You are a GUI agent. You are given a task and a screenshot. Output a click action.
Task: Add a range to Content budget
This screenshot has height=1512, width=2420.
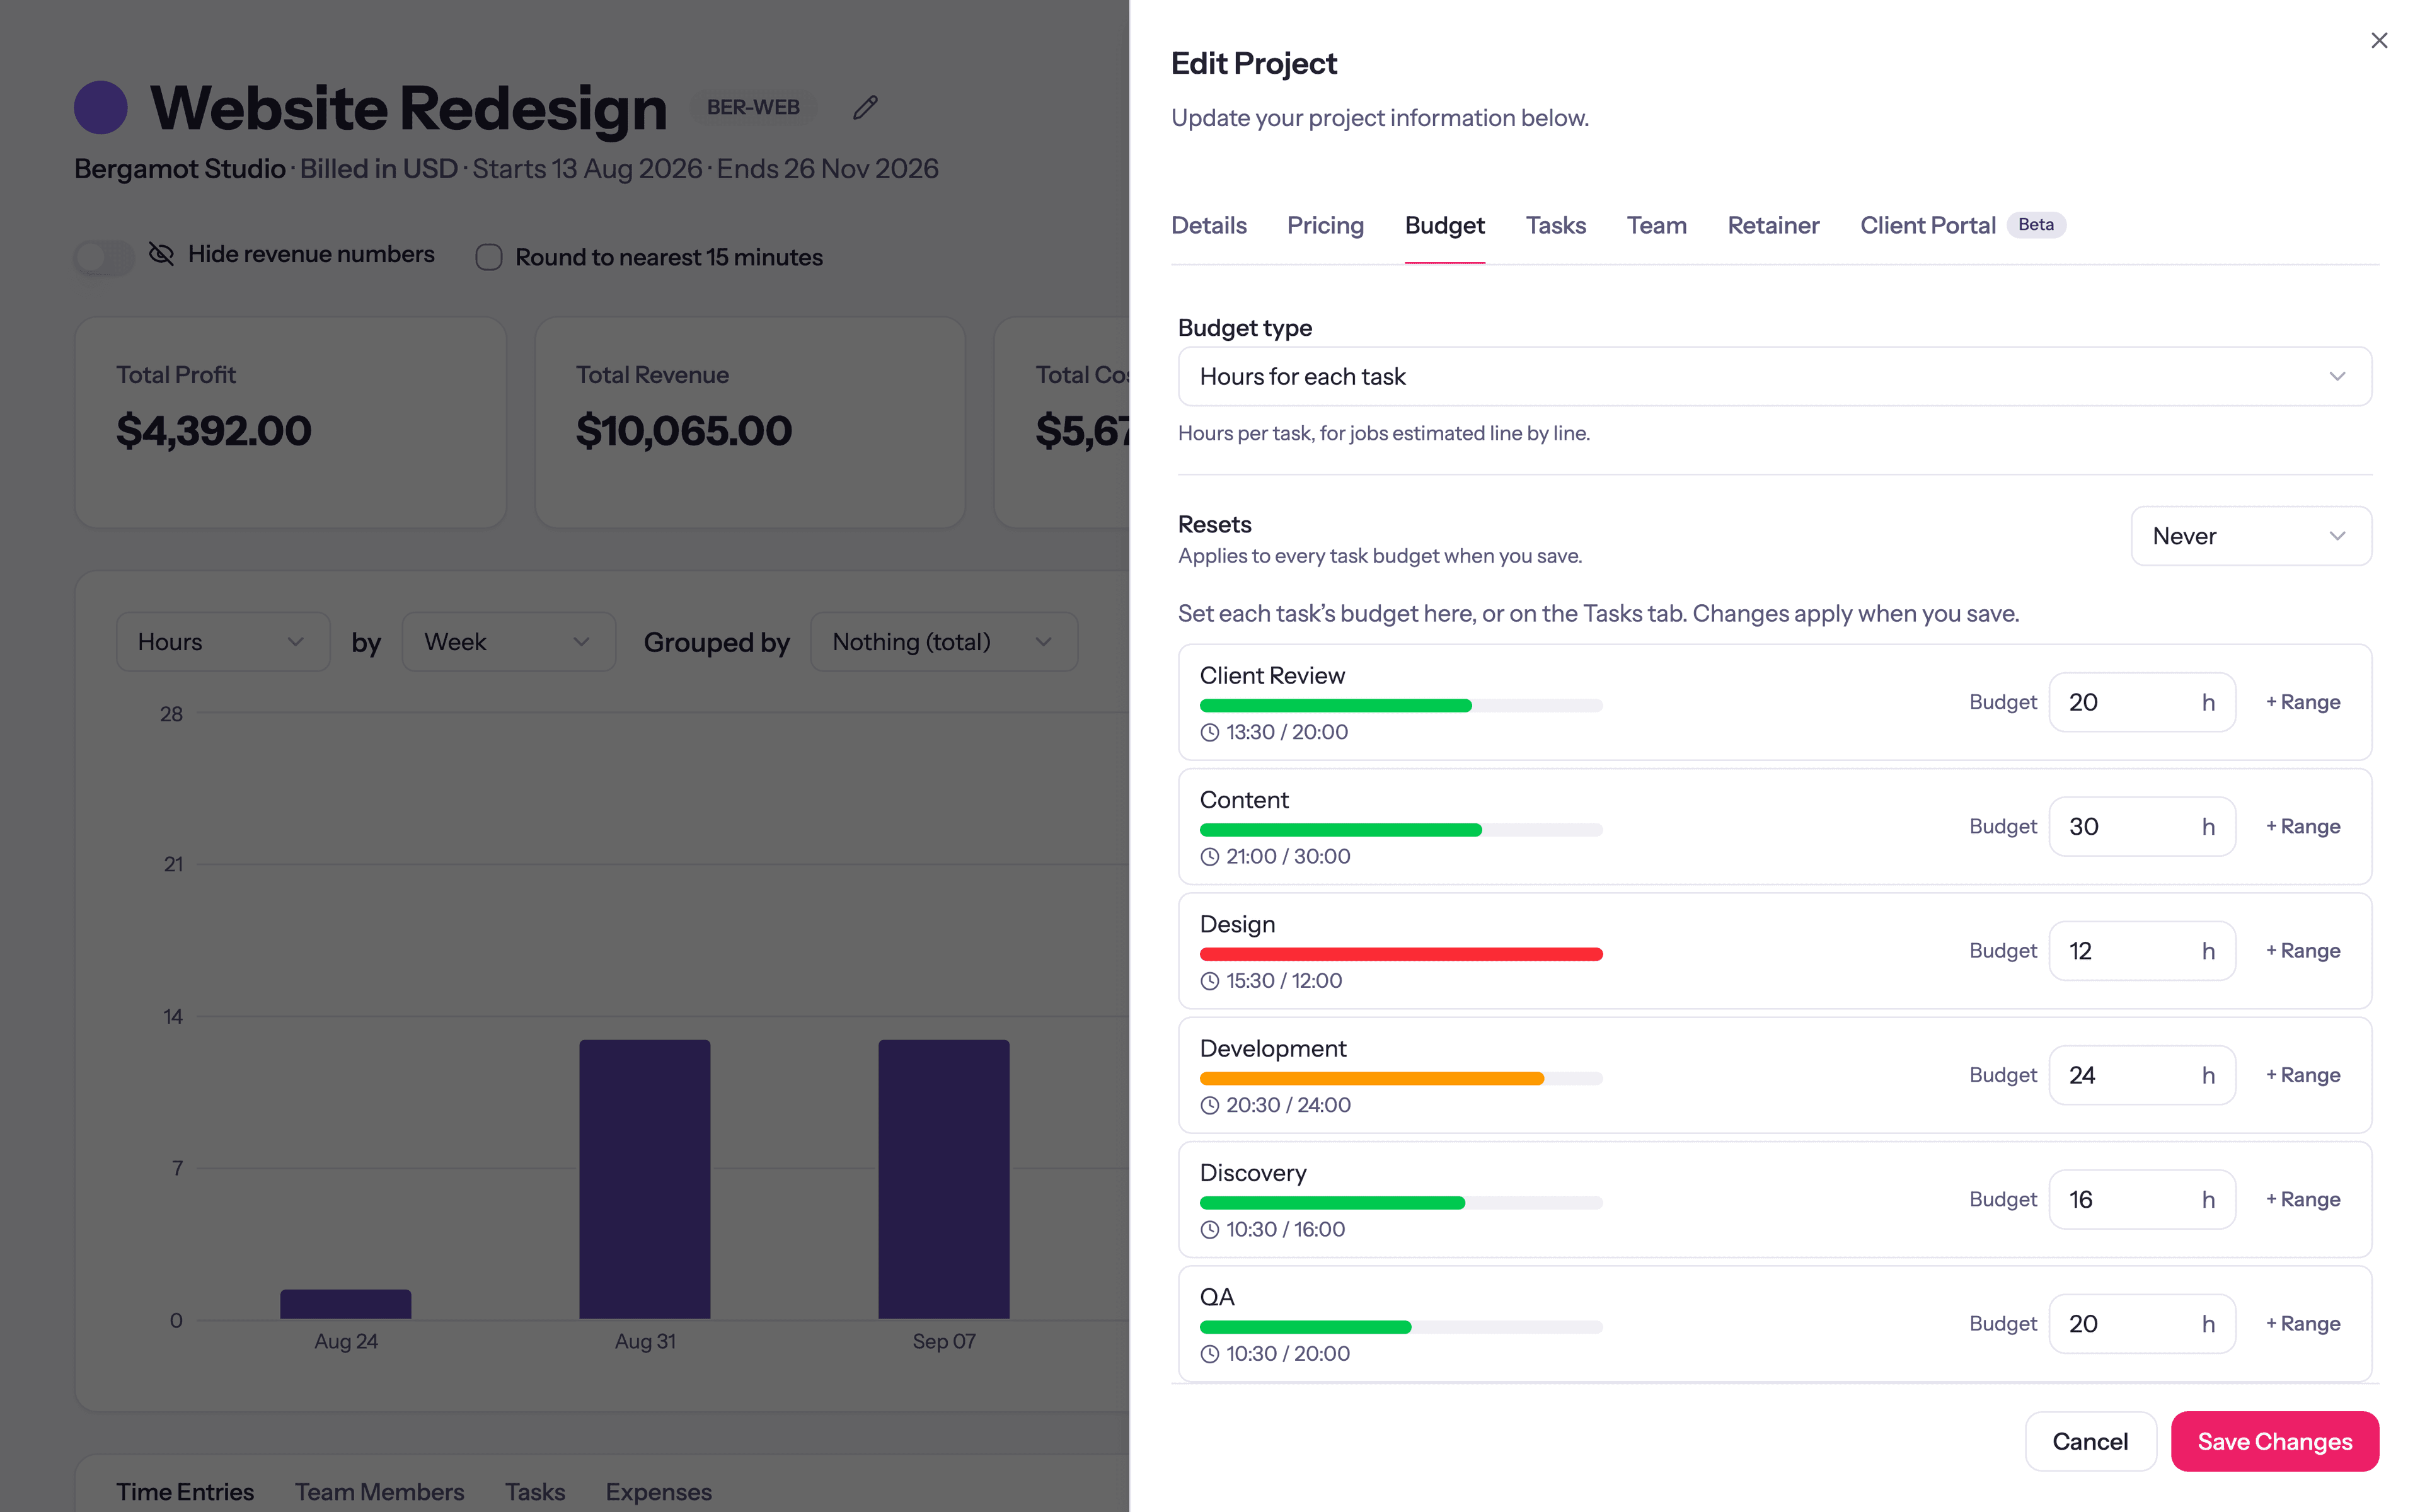tap(2302, 826)
